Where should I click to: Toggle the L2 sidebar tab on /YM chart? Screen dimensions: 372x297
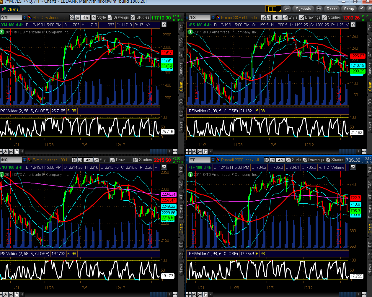(181, 113)
